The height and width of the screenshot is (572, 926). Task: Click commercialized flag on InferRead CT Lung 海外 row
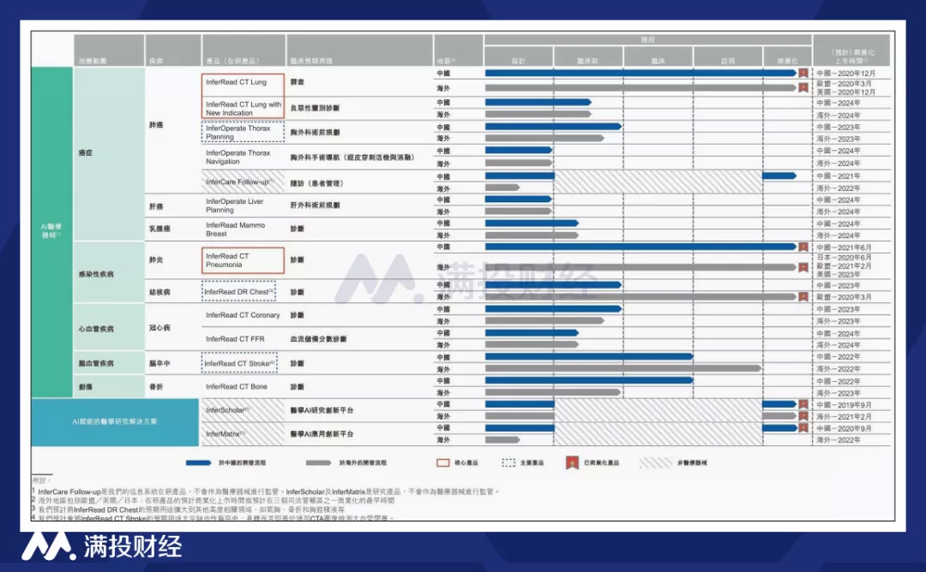803,88
